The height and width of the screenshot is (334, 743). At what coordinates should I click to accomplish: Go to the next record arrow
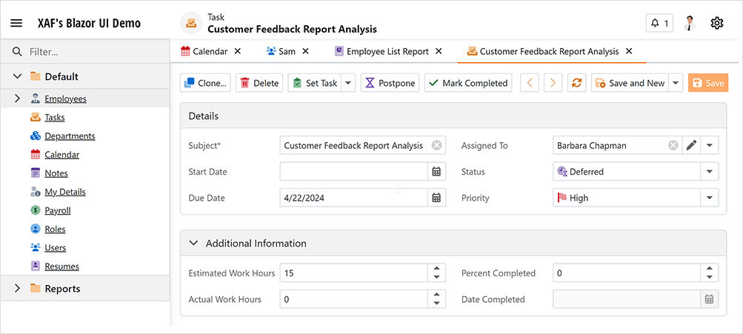pos(553,83)
